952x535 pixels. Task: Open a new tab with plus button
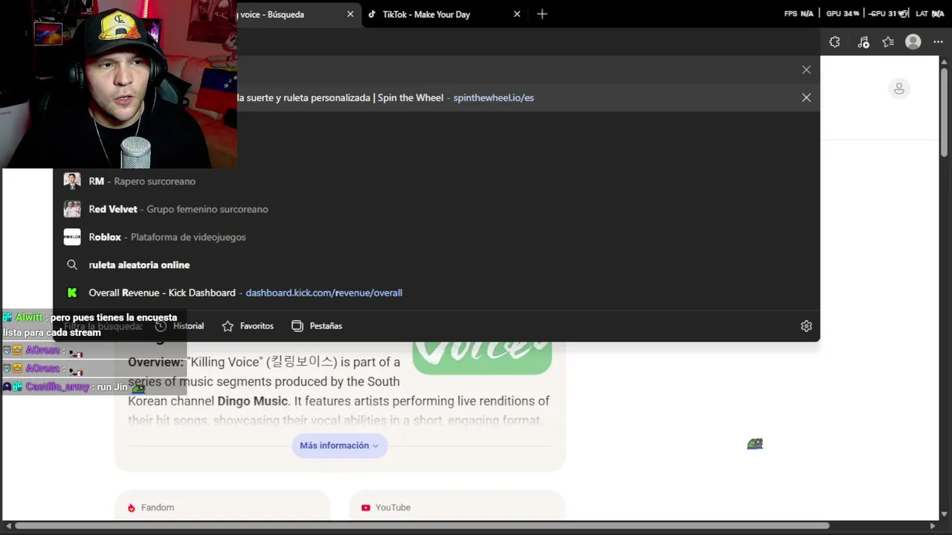point(542,14)
